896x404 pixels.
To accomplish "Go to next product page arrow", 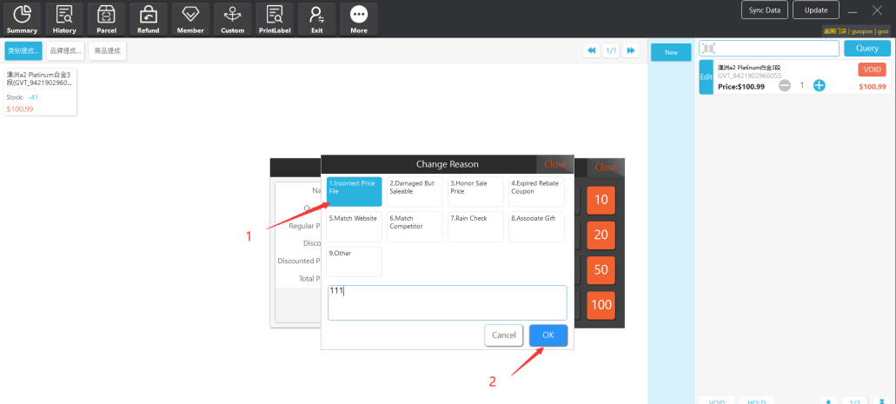I will (631, 51).
